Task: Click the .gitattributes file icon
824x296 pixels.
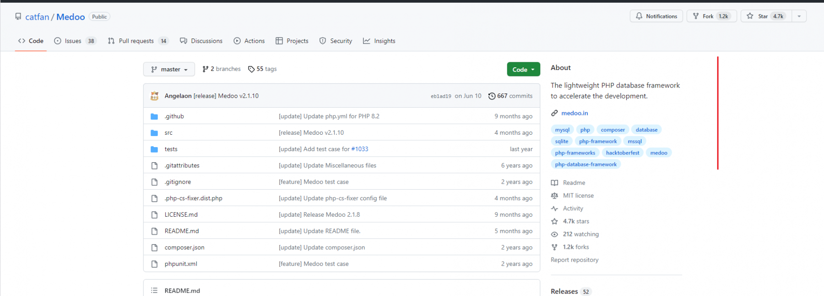Action: [x=154, y=165]
